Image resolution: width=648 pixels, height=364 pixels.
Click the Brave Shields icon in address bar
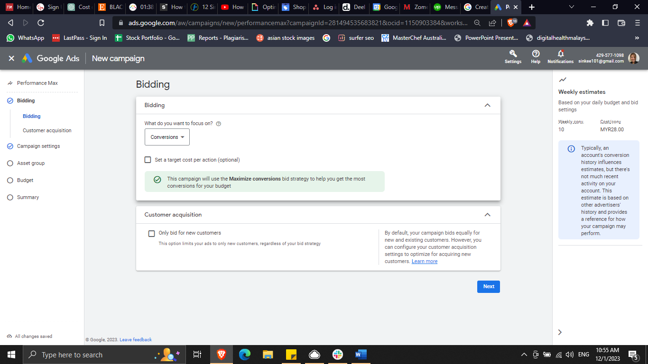511,23
